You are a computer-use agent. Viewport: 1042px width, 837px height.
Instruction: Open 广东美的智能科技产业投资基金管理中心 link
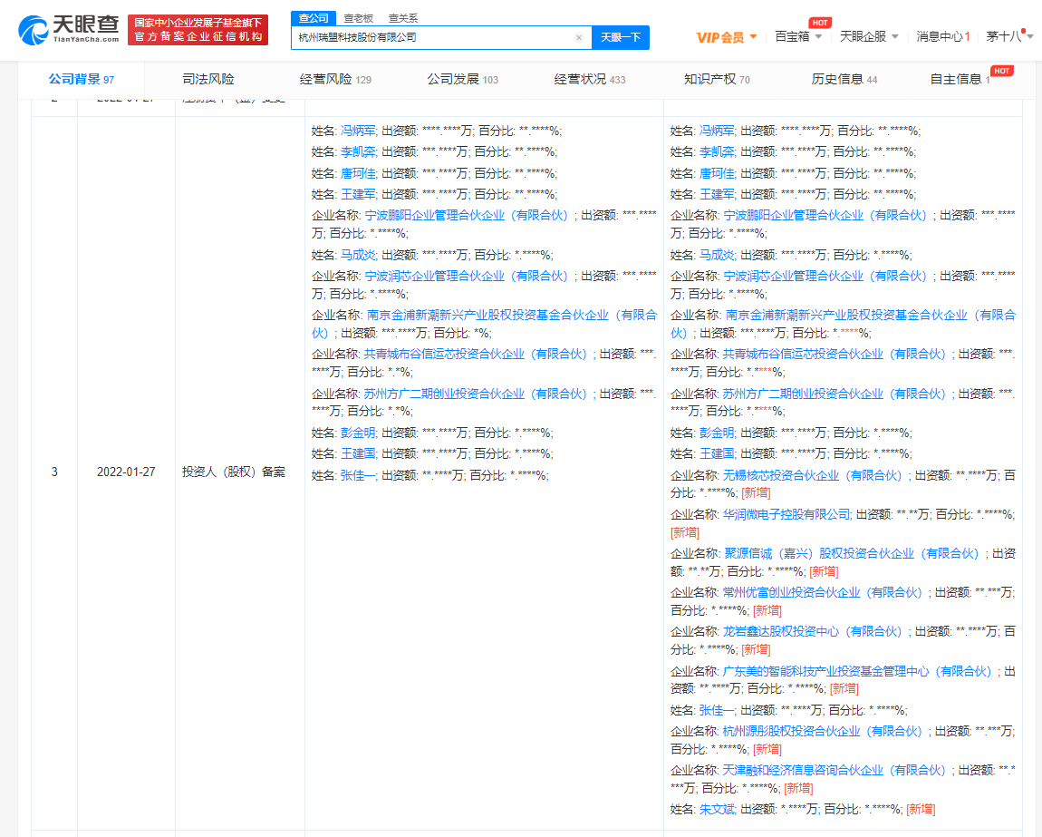pyautogui.click(x=857, y=671)
